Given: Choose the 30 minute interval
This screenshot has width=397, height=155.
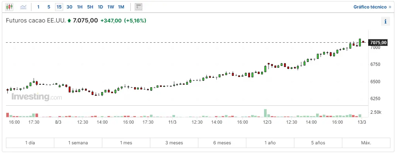Looking at the screenshot, I should [x=69, y=7].
